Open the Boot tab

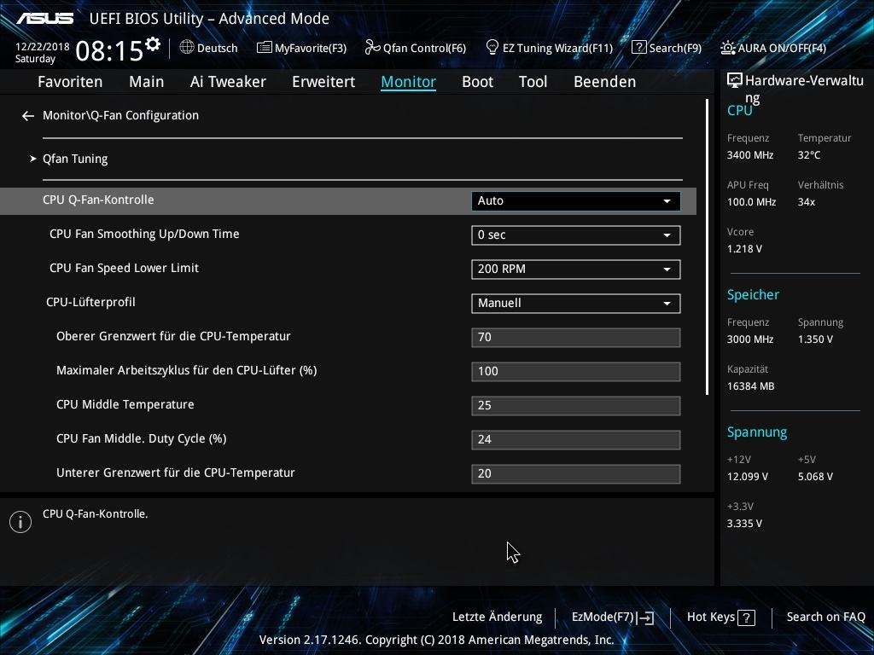click(478, 82)
